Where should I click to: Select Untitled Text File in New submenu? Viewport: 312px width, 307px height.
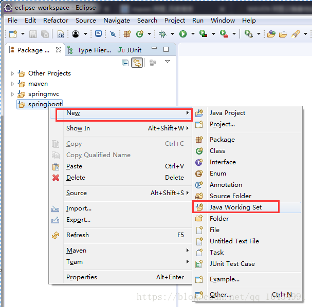247,241
